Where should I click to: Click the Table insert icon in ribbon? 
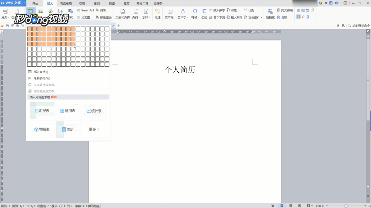30,11
